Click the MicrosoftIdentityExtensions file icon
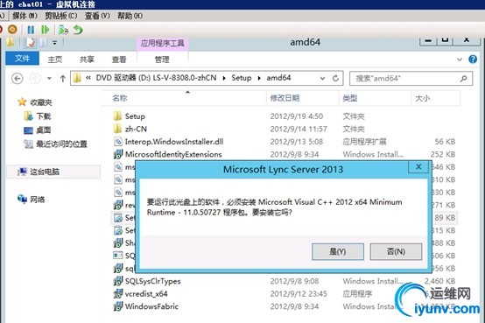Screen dimensions: 485x323 point(118,154)
